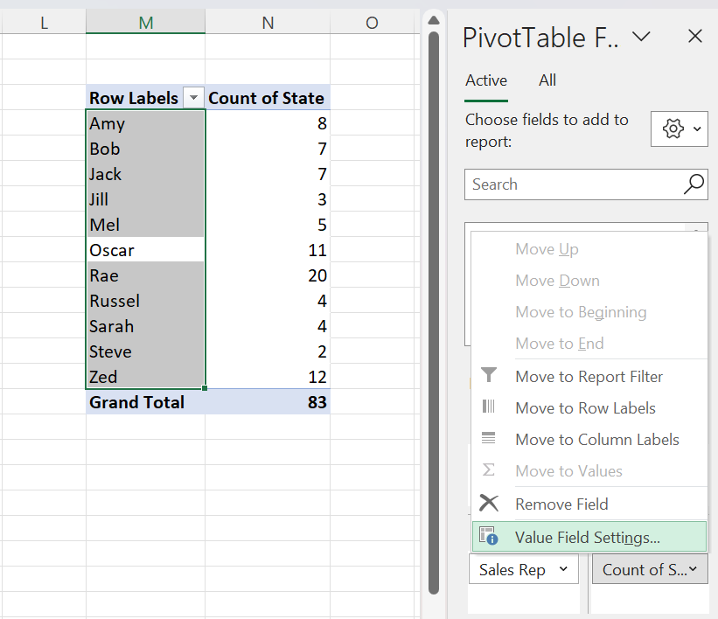Open the Row Labels filter dropdown
Screen dimensions: 718x619
(x=193, y=98)
